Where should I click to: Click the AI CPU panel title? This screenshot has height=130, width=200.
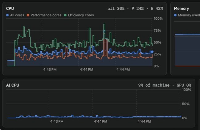coord(13,85)
